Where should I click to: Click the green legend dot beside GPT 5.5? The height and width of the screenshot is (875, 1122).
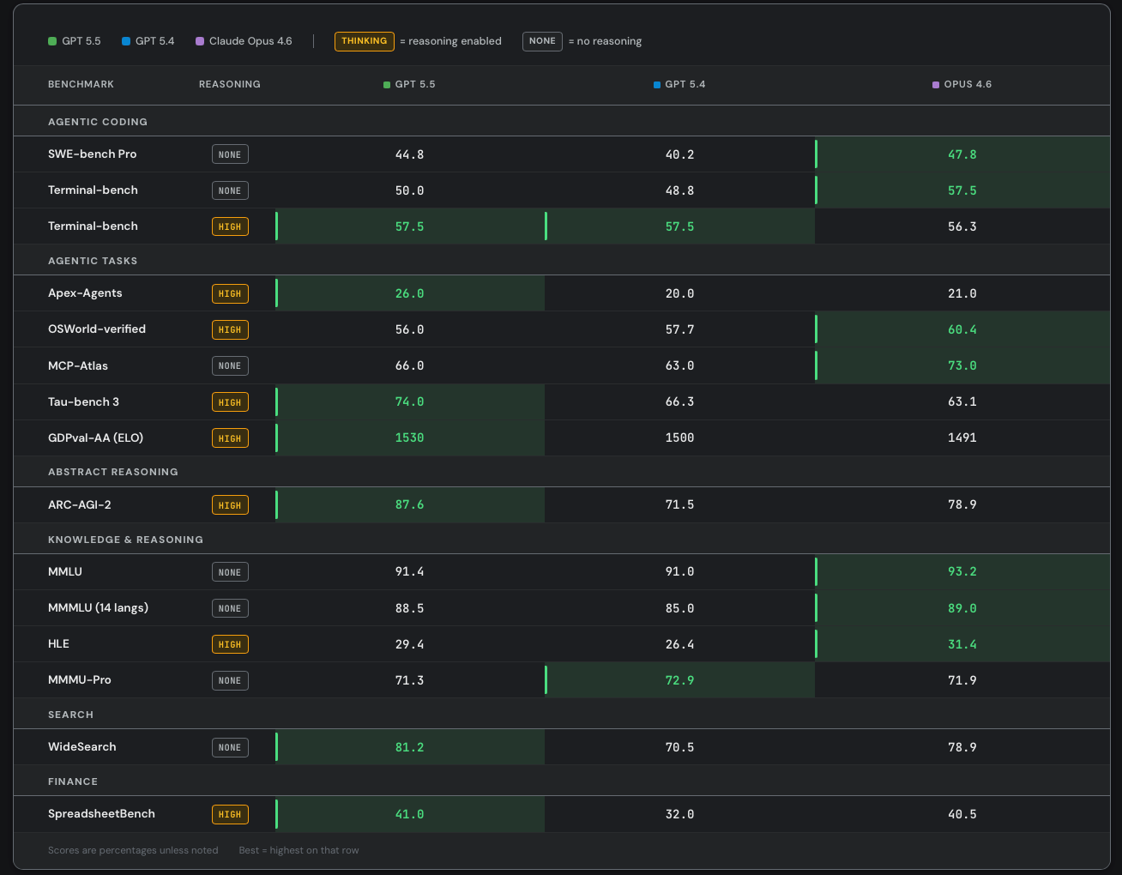coord(52,41)
